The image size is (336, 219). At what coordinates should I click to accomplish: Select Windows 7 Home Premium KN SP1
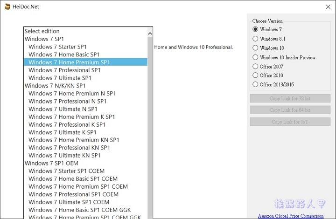(x=86, y=140)
